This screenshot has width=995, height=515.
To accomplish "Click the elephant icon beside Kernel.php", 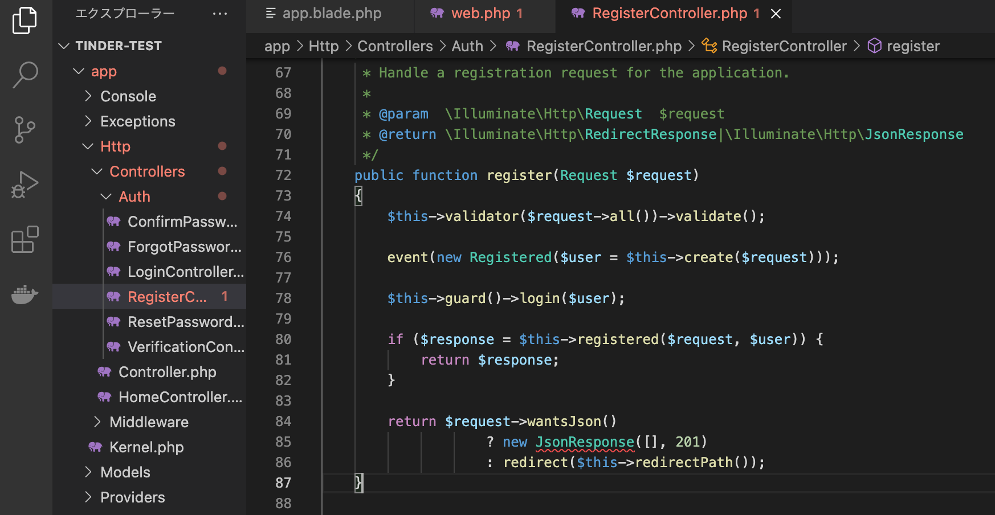I will pyautogui.click(x=96, y=447).
